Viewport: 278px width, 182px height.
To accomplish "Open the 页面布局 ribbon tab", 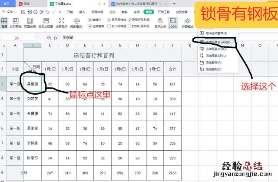I will click(97, 12).
